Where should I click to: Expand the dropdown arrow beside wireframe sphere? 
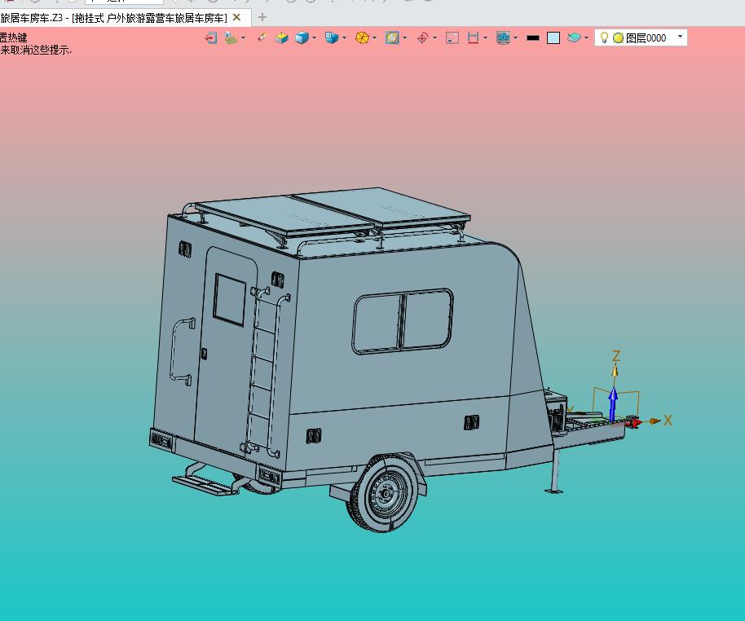coord(374,38)
